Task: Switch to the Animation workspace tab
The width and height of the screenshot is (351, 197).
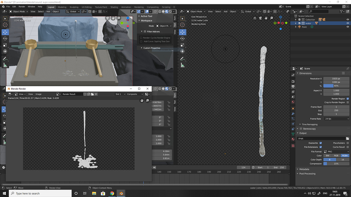Action: (126, 7)
